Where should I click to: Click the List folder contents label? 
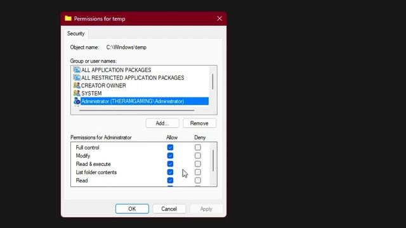click(x=96, y=172)
